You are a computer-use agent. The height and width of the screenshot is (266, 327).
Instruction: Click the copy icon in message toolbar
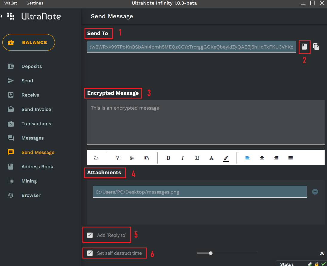pos(118,158)
